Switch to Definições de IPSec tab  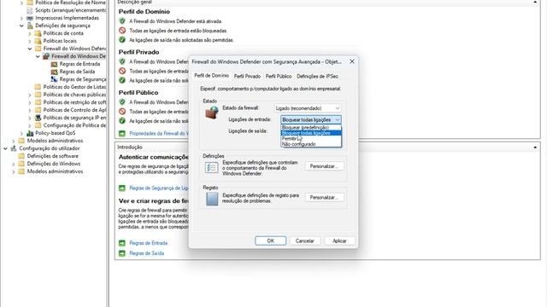[317, 76]
